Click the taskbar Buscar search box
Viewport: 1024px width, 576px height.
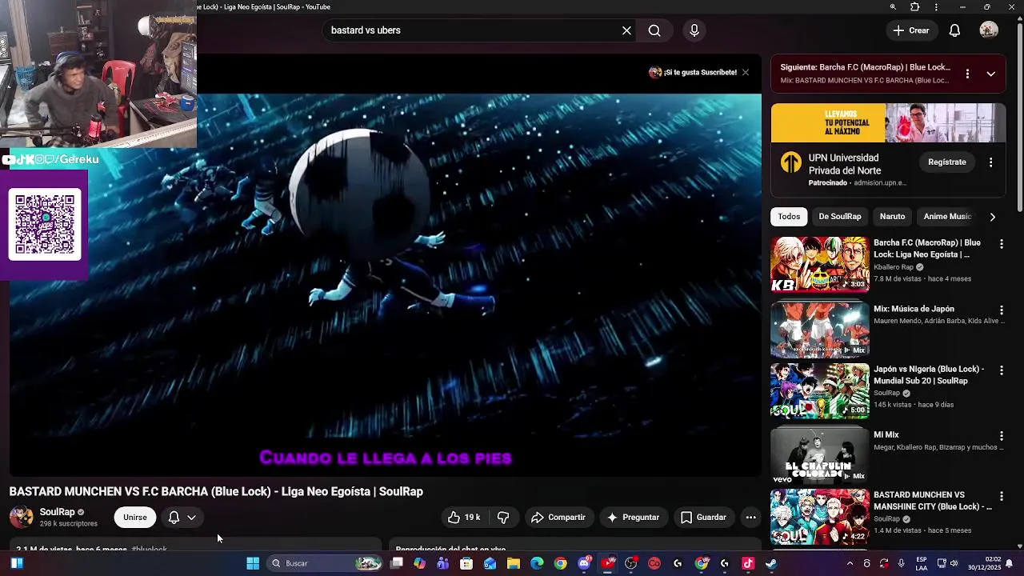(324, 563)
